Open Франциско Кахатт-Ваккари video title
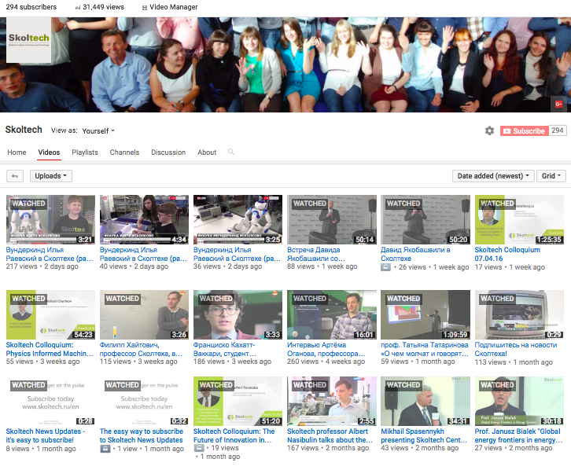The width and height of the screenshot is (571, 470). click(225, 349)
